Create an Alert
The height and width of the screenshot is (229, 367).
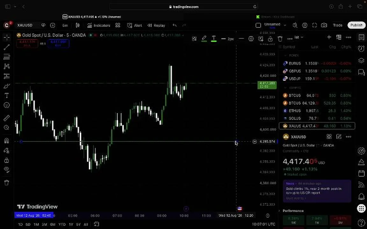point(134,25)
